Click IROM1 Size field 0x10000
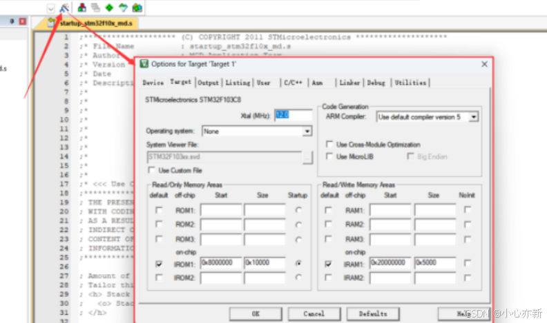The image size is (547, 323). click(265, 263)
